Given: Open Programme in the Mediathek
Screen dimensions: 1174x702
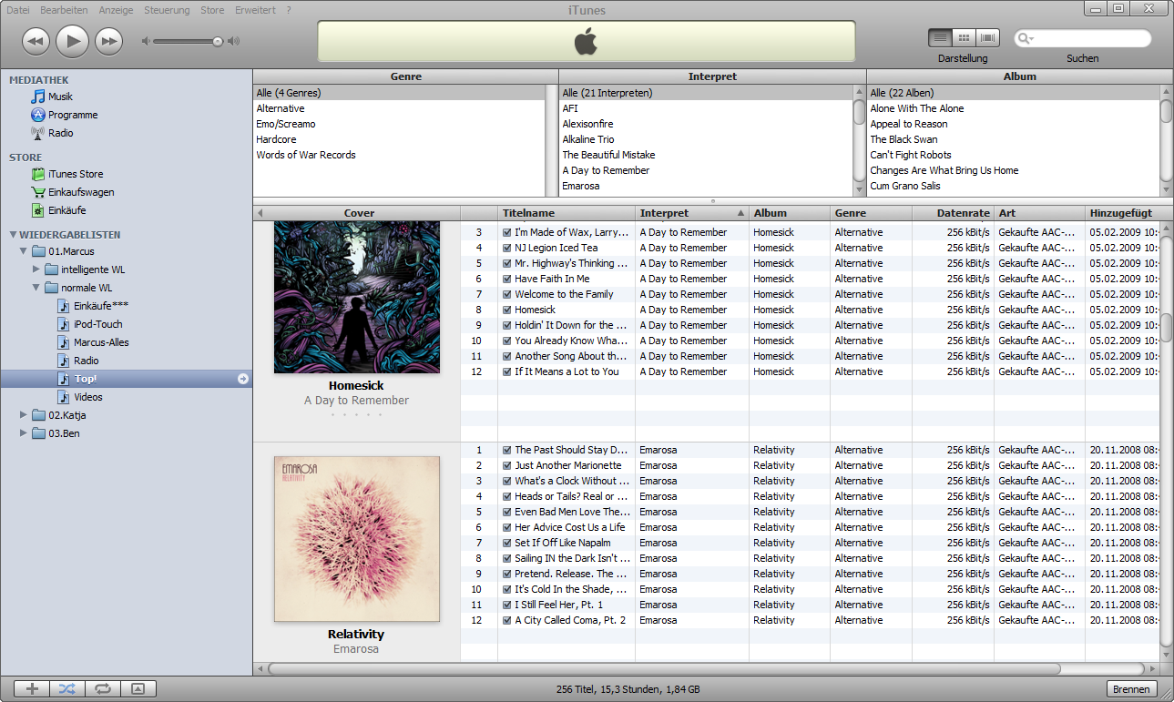Looking at the screenshot, I should (73, 115).
